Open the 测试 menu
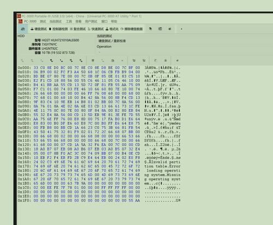 [x=43, y=21]
